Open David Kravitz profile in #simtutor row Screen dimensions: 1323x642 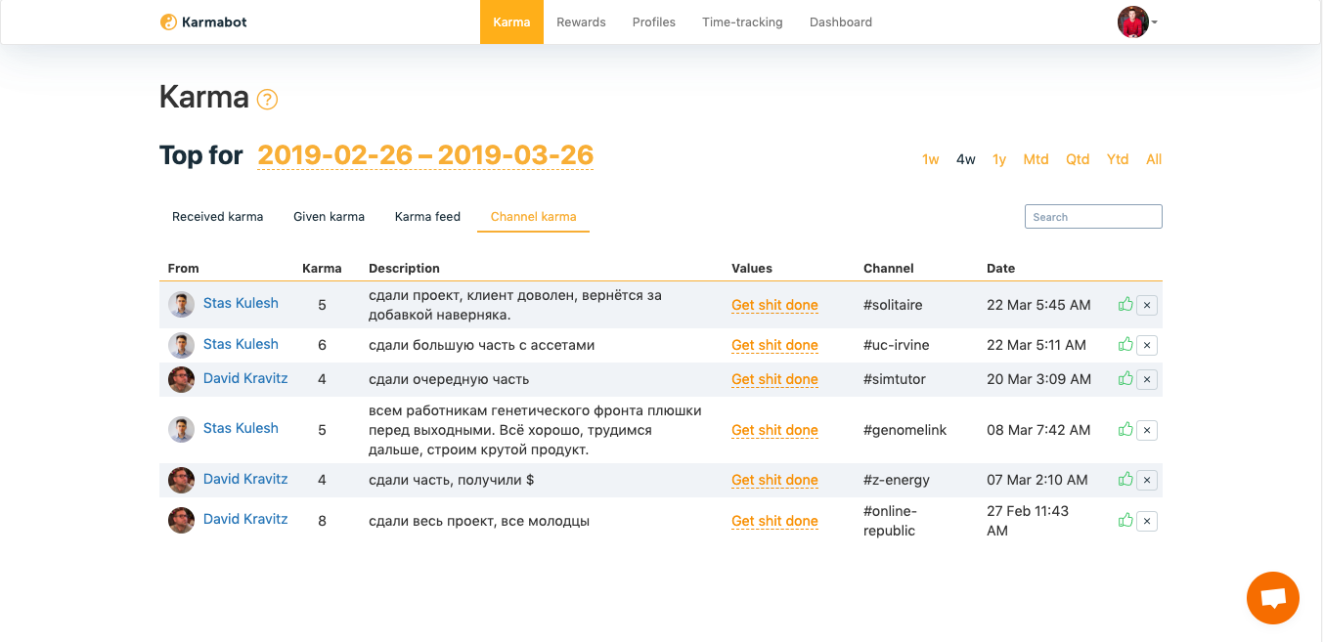pyautogui.click(x=245, y=378)
